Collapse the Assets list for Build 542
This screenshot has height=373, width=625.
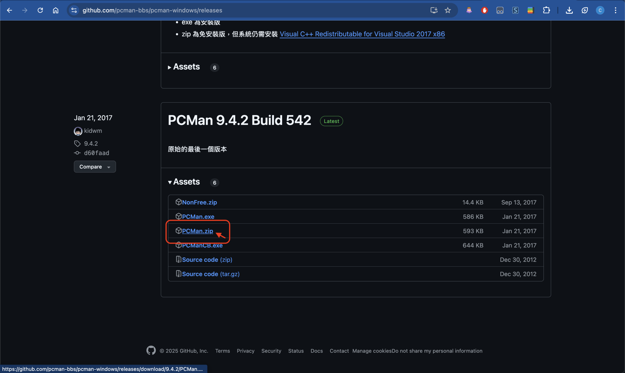[184, 182]
